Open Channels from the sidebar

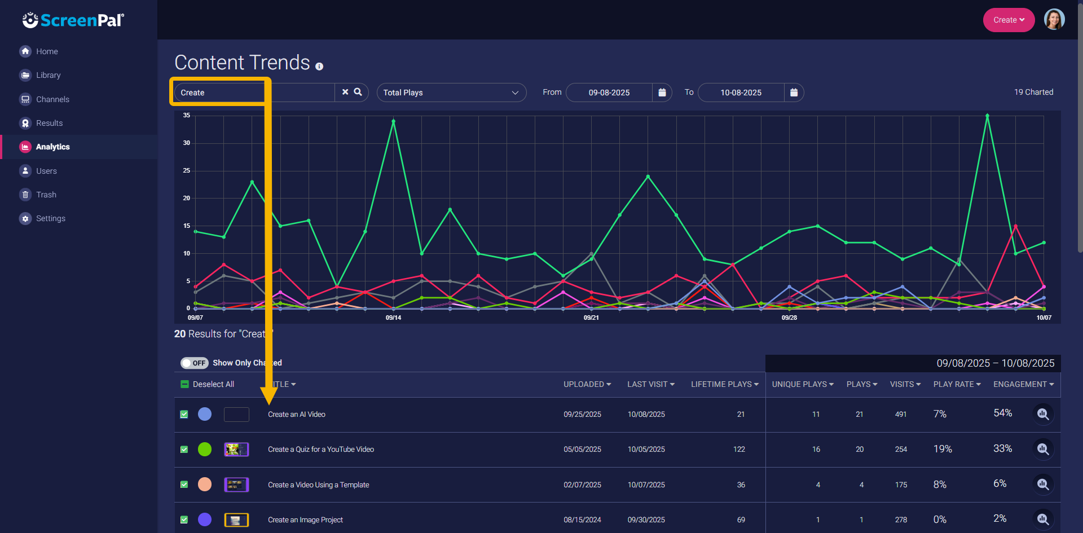52,99
